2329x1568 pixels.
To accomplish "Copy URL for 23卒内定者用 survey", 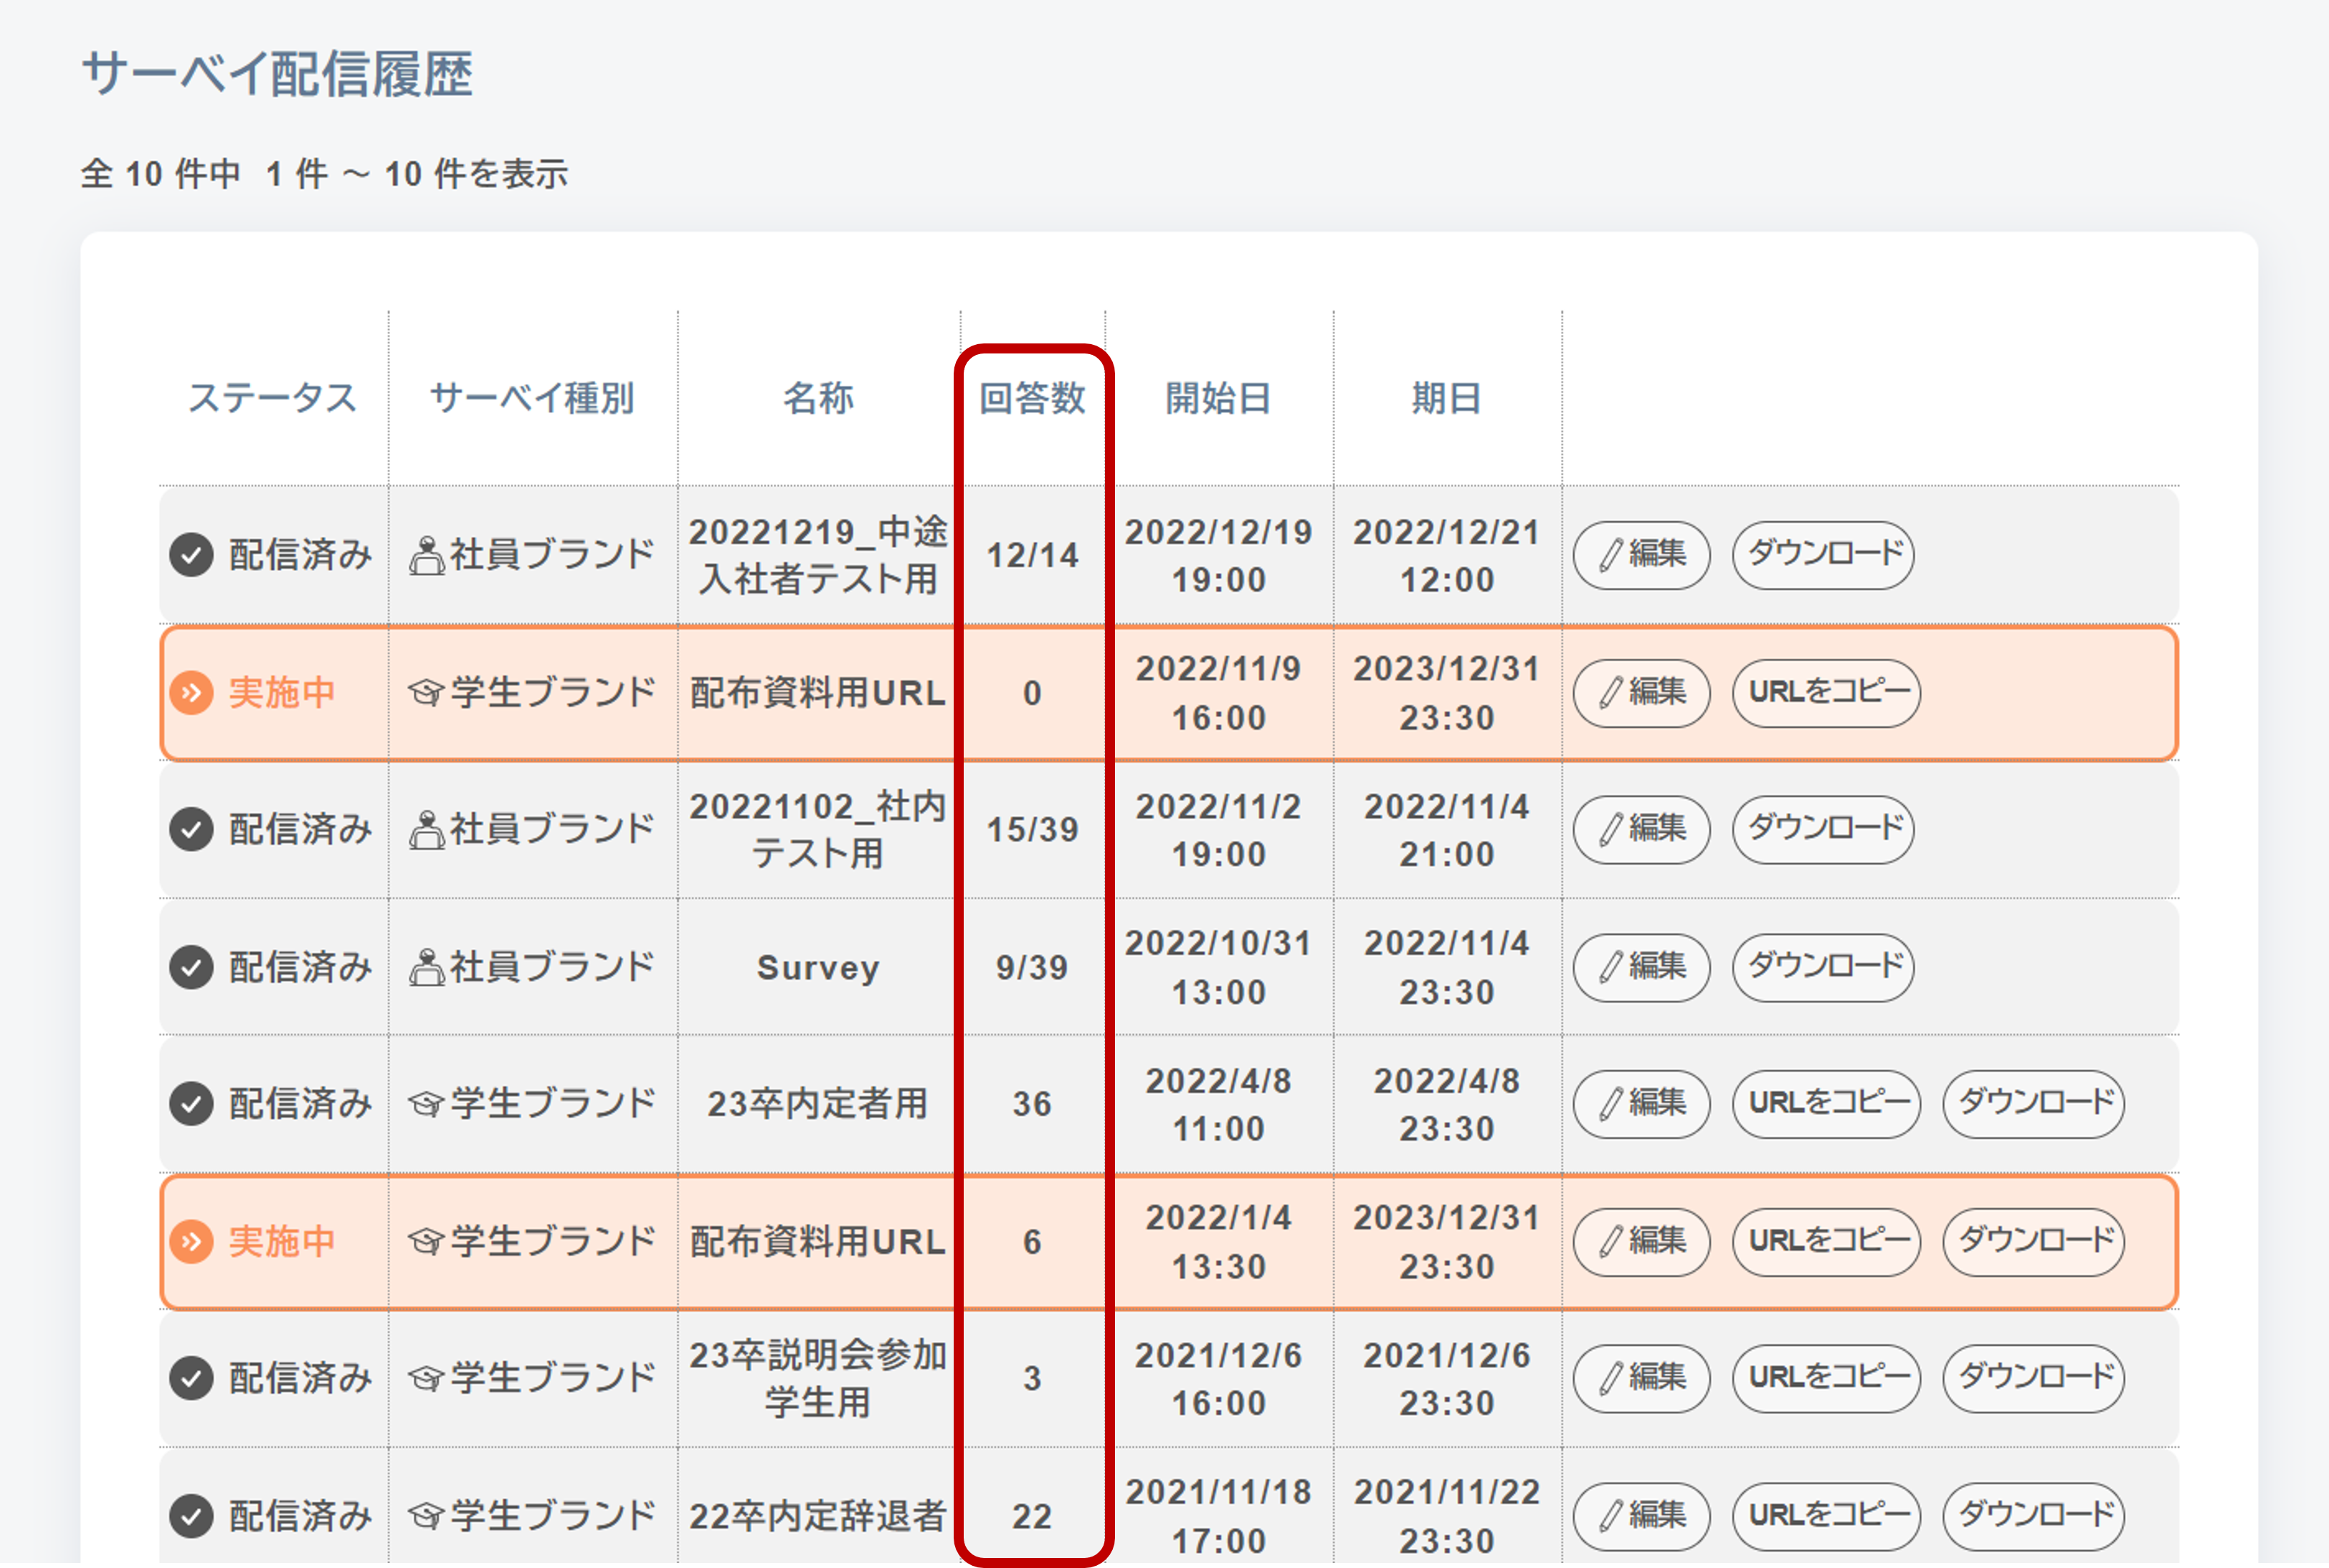I will click(1826, 1104).
